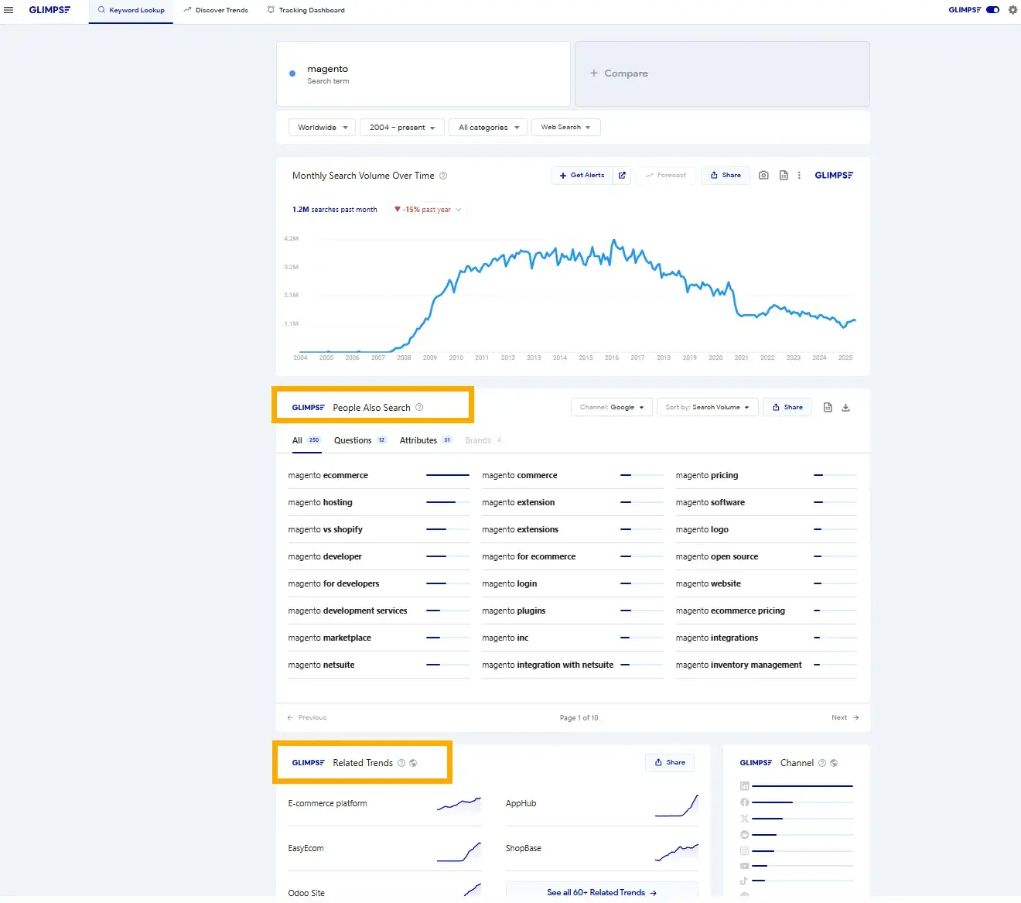Select the report document icon beside the camera
The width and height of the screenshot is (1021, 903).
pyautogui.click(x=783, y=175)
